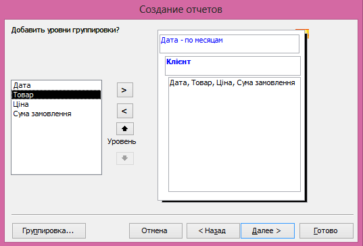Finish wizard with Готово button
The width and height of the screenshot is (363, 246).
pos(326,230)
